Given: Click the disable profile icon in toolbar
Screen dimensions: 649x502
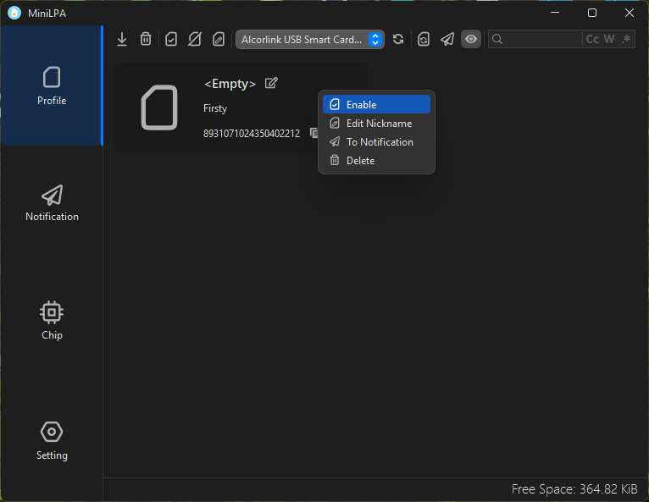Looking at the screenshot, I should click(x=195, y=39).
